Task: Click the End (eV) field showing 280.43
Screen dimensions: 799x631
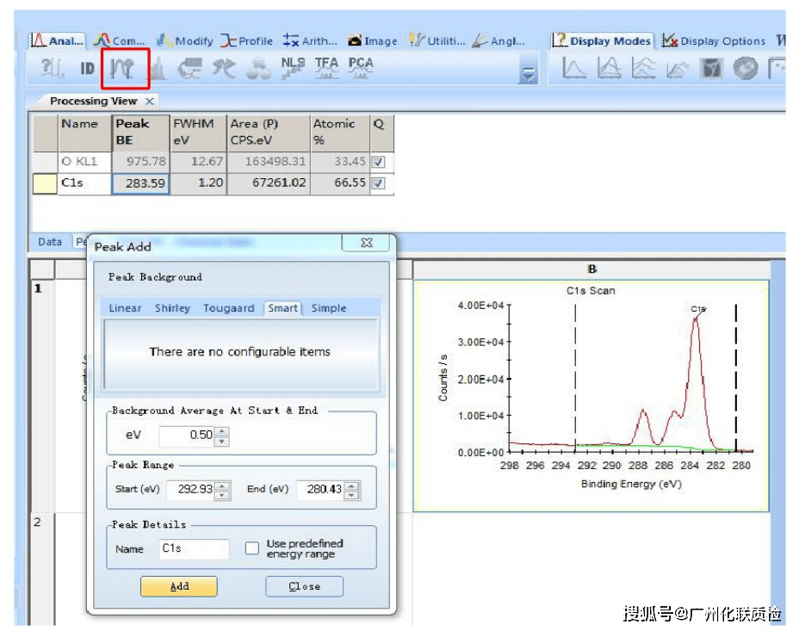Action: tap(320, 490)
